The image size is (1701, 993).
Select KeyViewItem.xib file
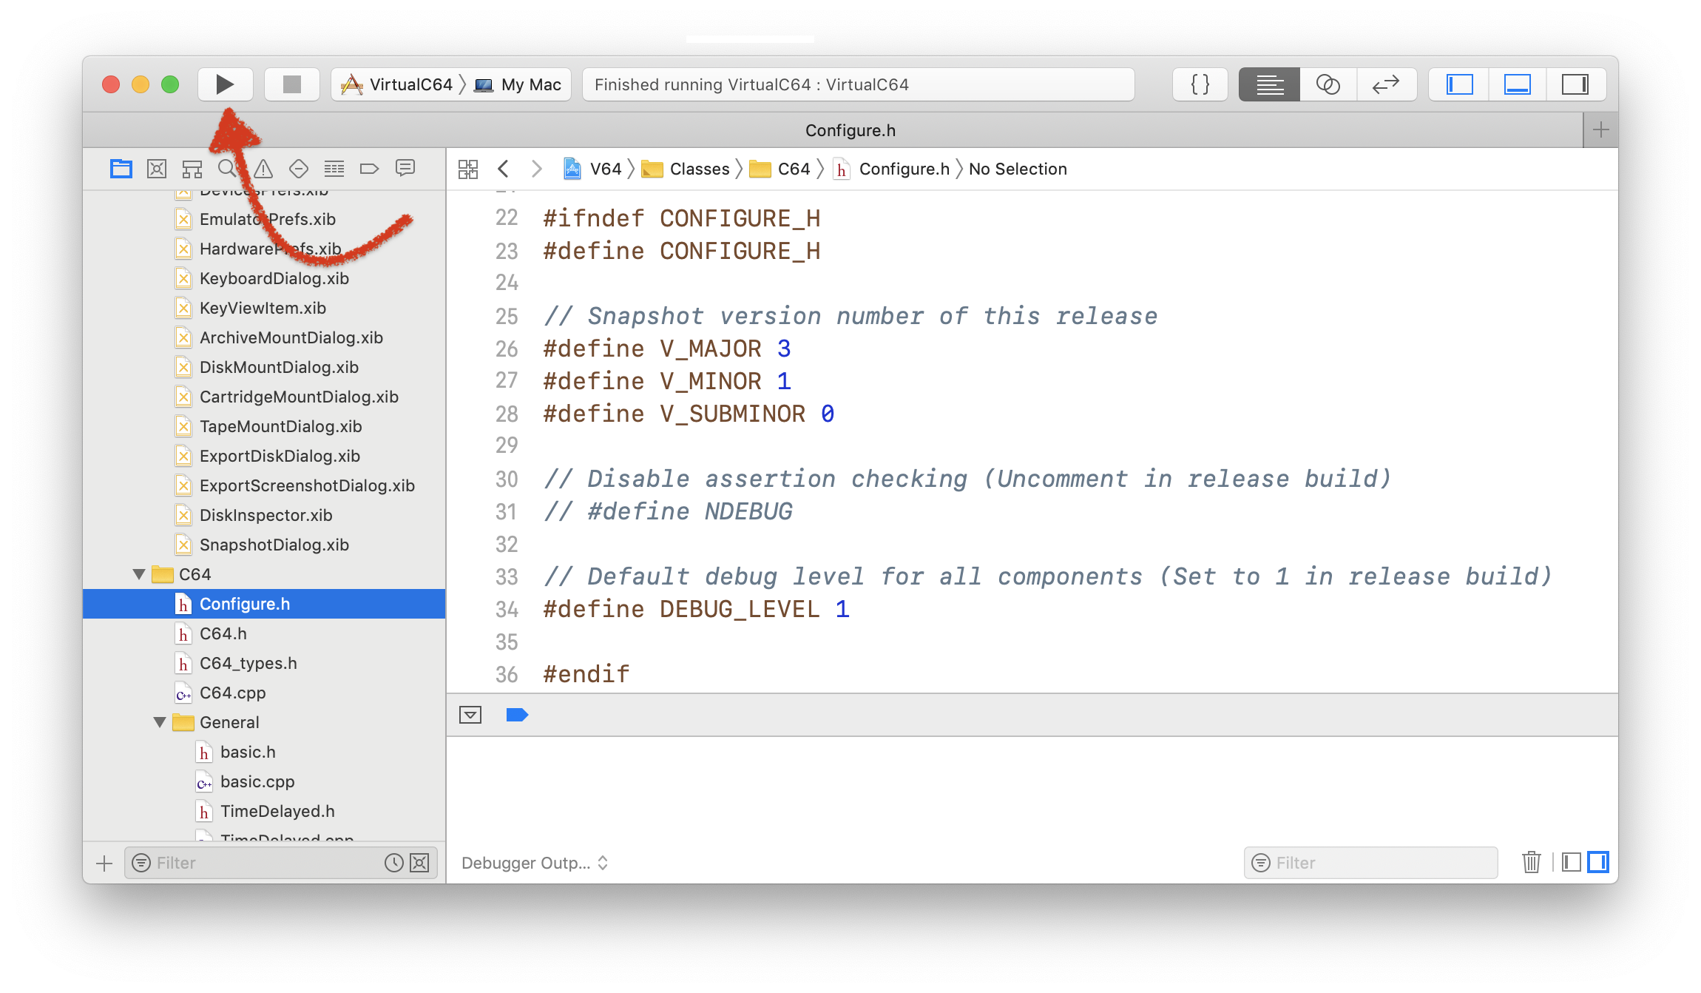tap(264, 308)
